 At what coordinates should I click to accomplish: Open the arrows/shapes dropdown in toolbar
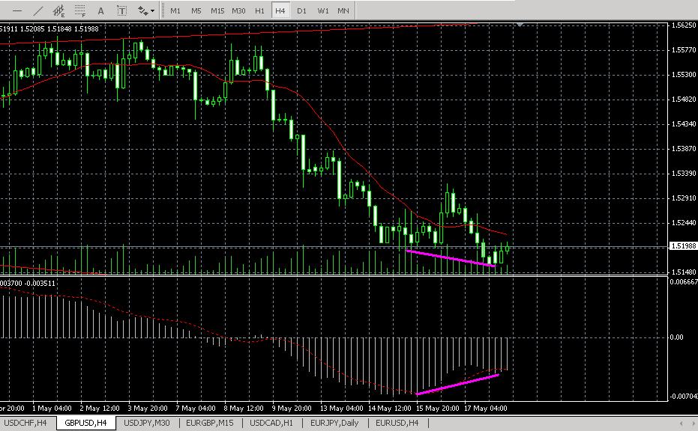[x=146, y=11]
